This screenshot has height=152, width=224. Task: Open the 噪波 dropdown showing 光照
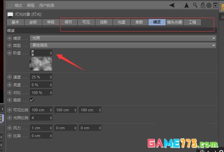click(123, 38)
